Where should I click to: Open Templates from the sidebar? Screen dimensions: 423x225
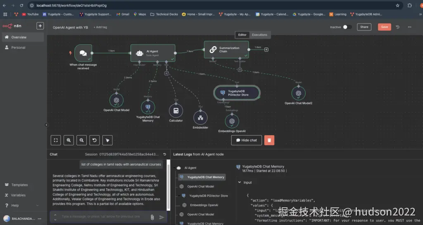pyautogui.click(x=23, y=185)
